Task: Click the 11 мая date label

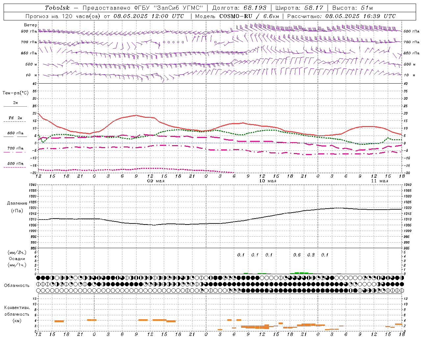Action: click(x=380, y=181)
